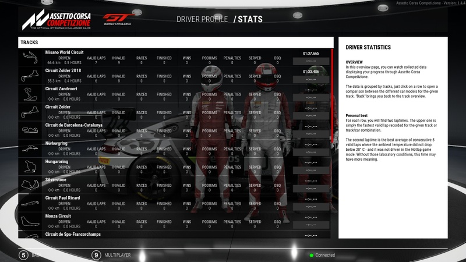
Task: Click the green Connected status indicator
Action: (312, 255)
